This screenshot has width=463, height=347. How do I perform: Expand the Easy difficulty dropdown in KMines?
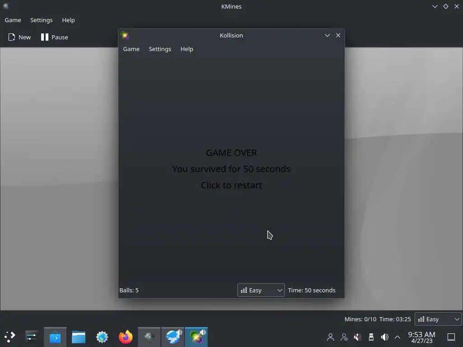(x=438, y=319)
